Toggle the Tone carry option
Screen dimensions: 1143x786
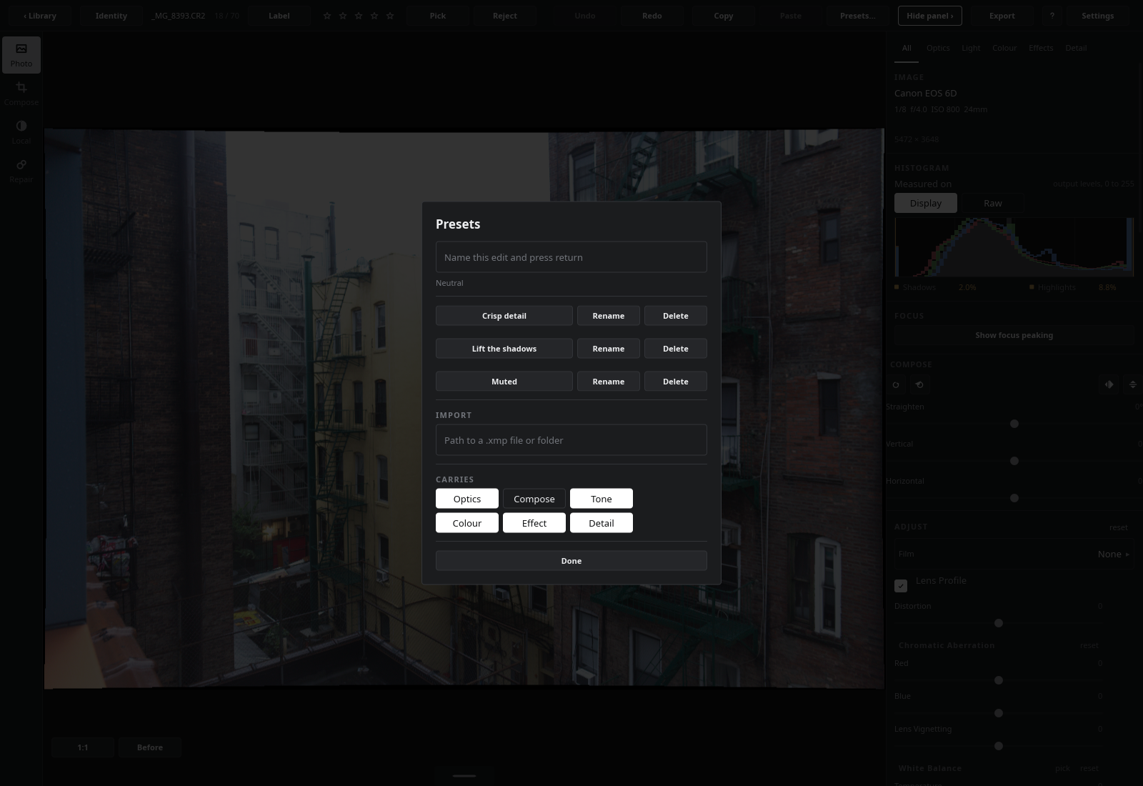pos(602,499)
